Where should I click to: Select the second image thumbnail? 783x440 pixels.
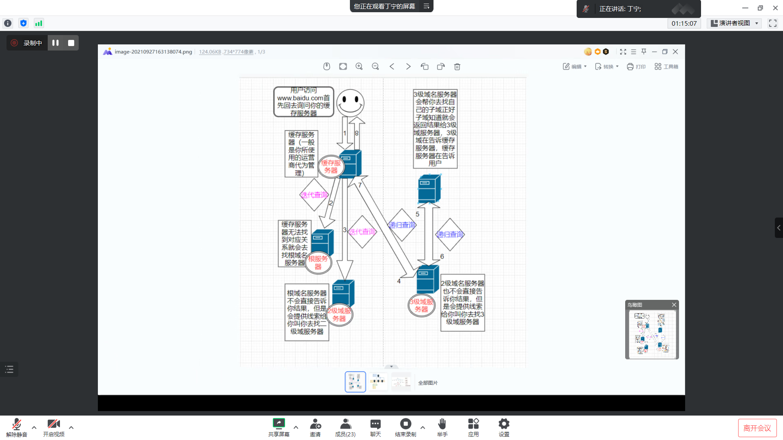coord(378,382)
